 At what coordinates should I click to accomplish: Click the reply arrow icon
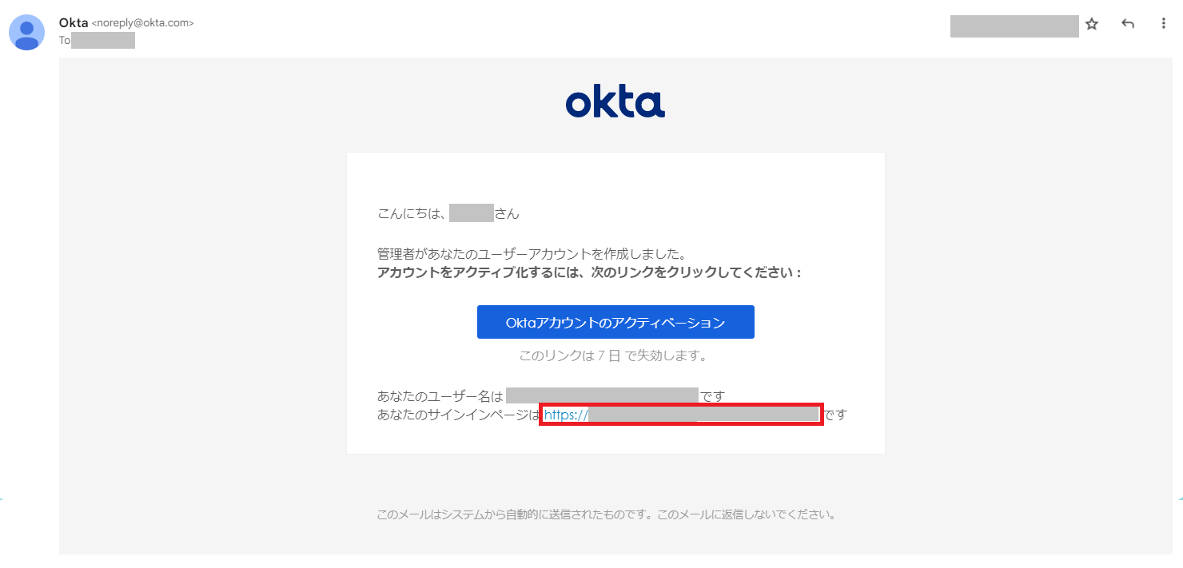1128,24
